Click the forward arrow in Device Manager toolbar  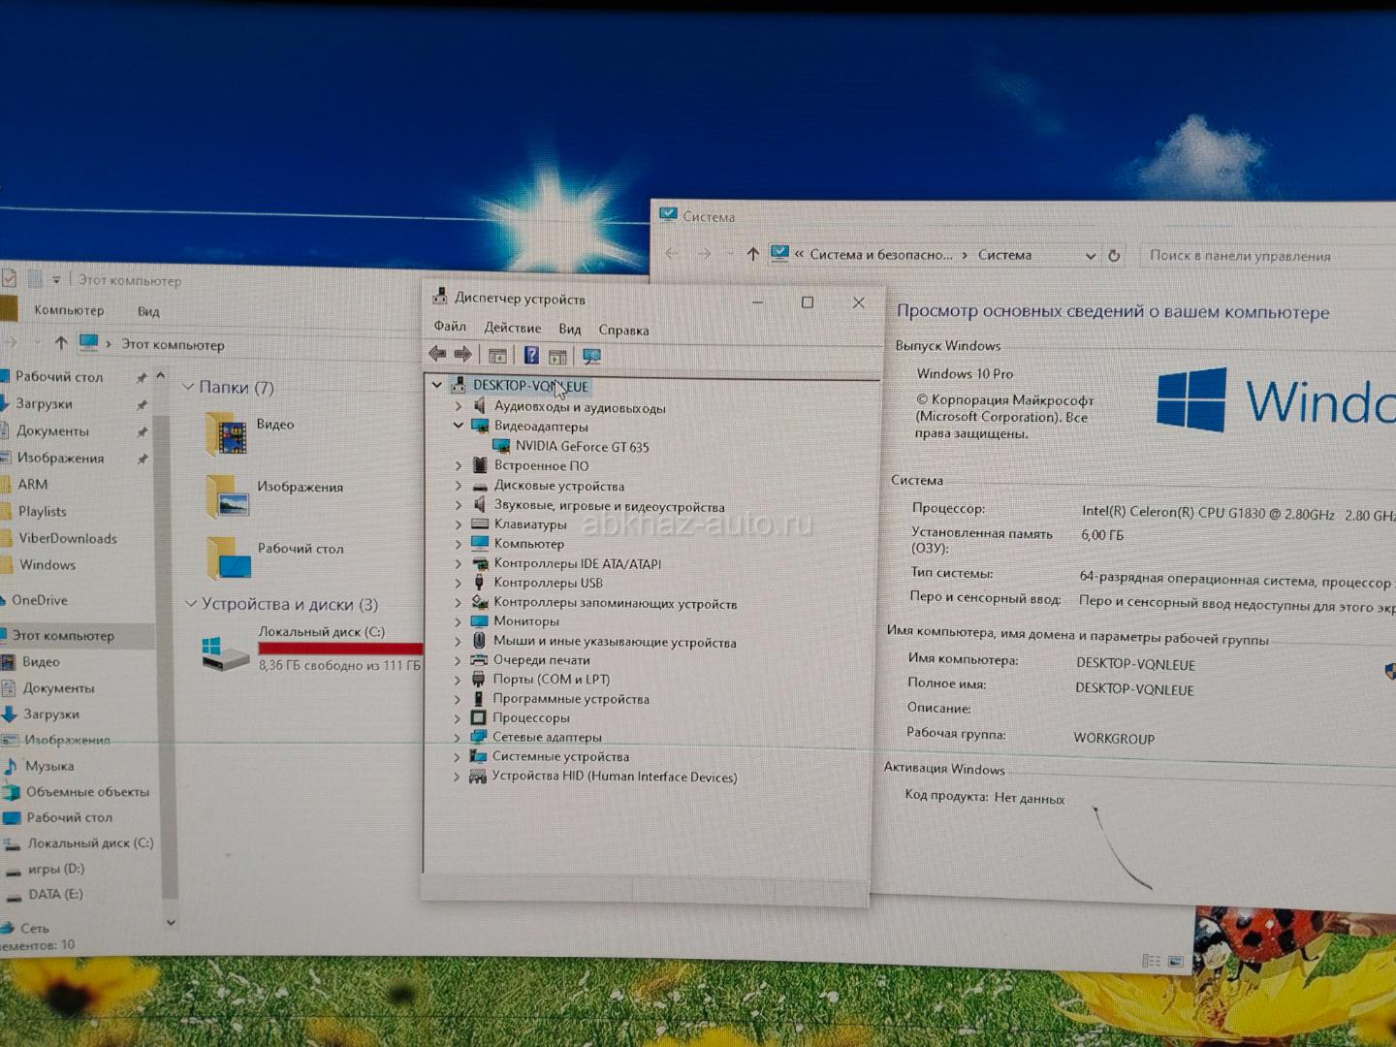(463, 355)
